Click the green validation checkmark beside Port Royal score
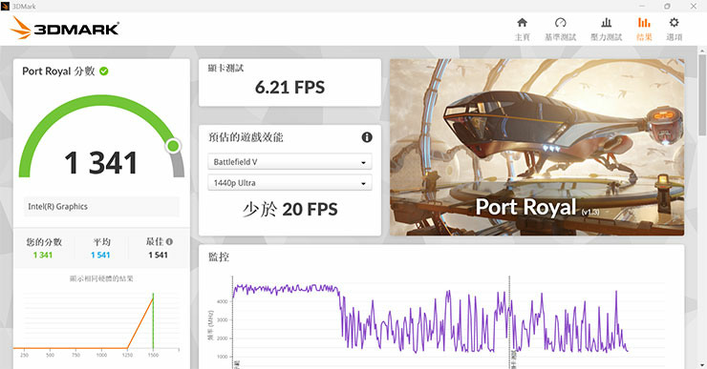 click(x=104, y=72)
